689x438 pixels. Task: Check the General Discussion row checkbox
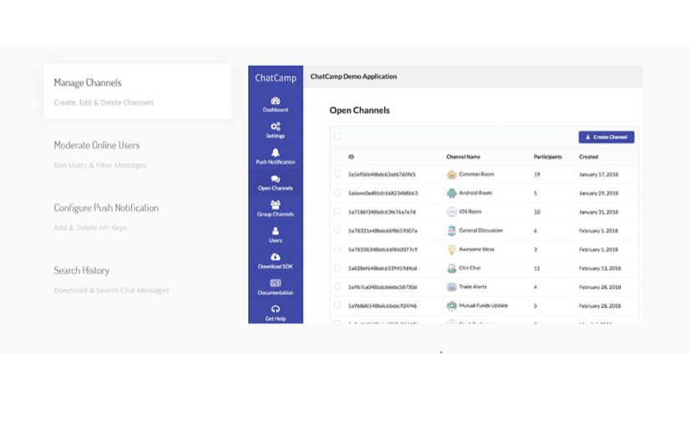(x=337, y=230)
